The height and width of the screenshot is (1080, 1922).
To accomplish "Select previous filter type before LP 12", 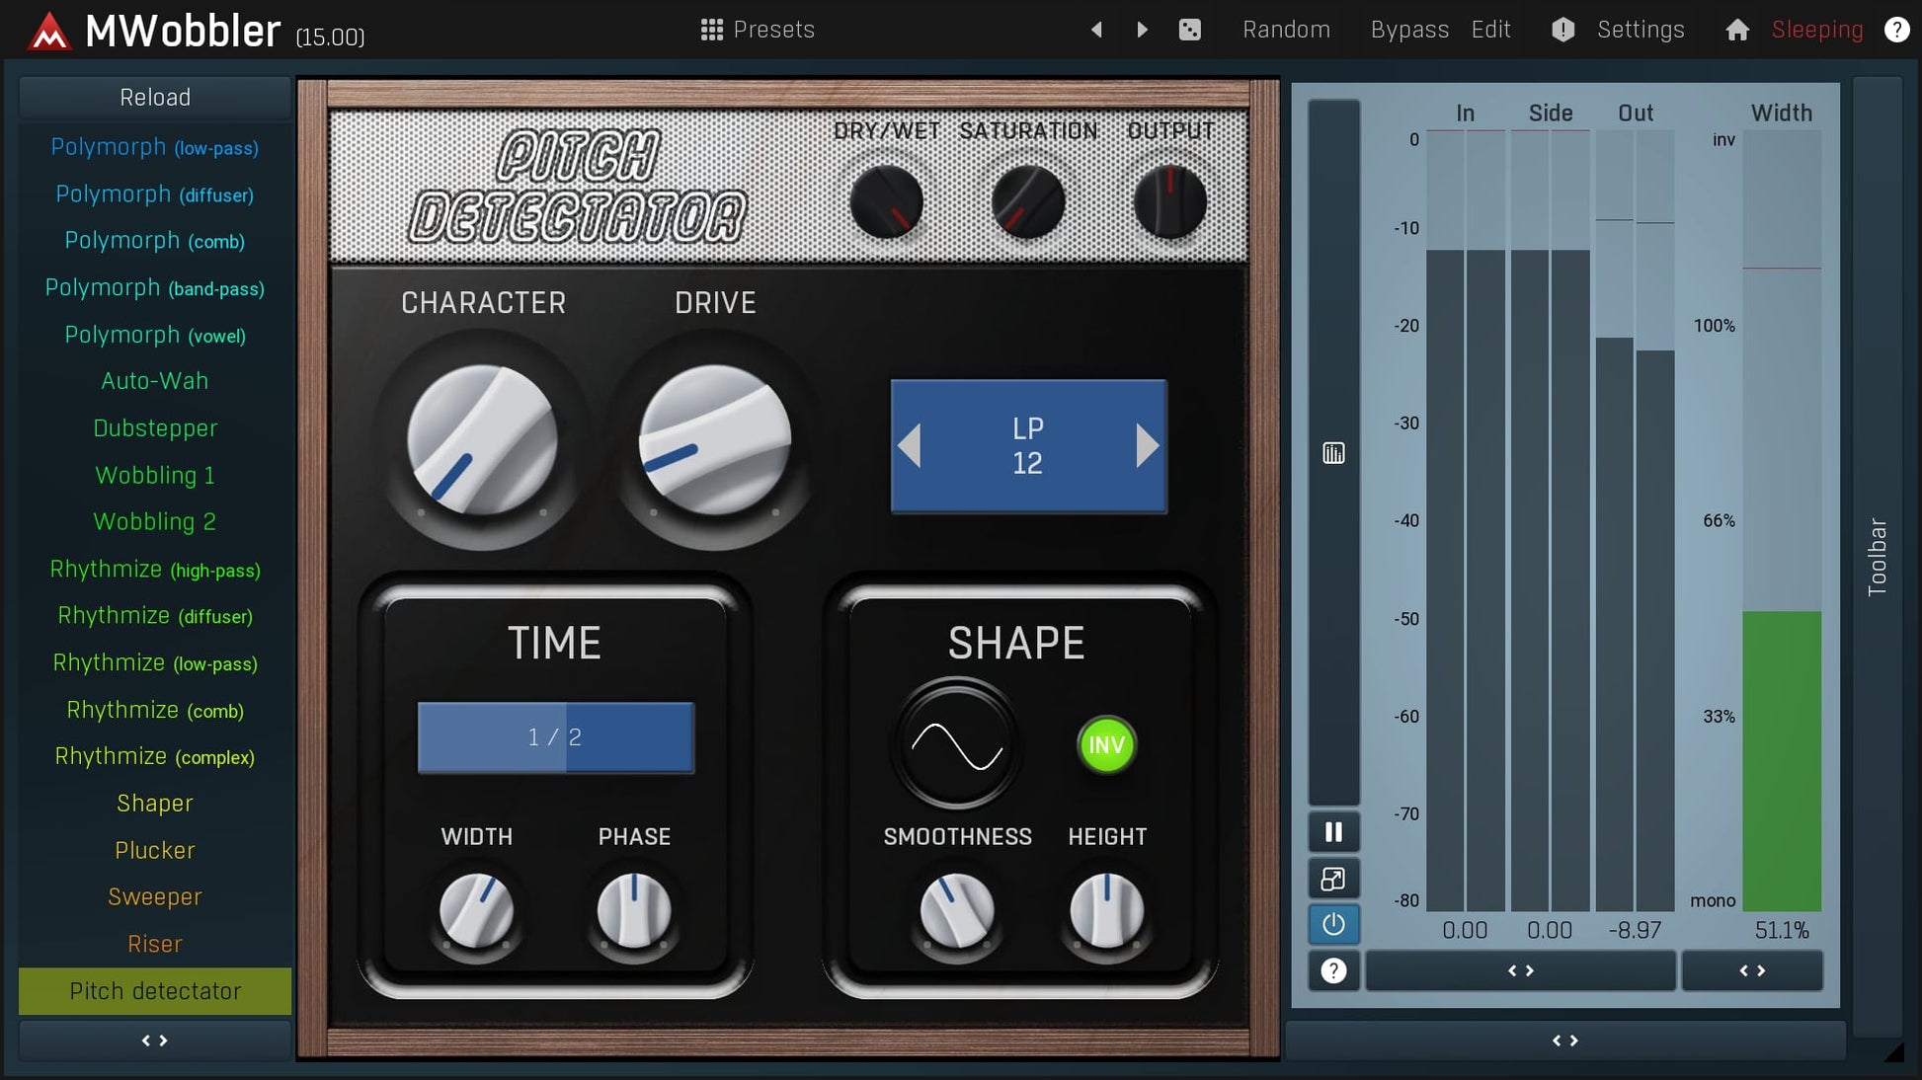I will click(x=910, y=446).
